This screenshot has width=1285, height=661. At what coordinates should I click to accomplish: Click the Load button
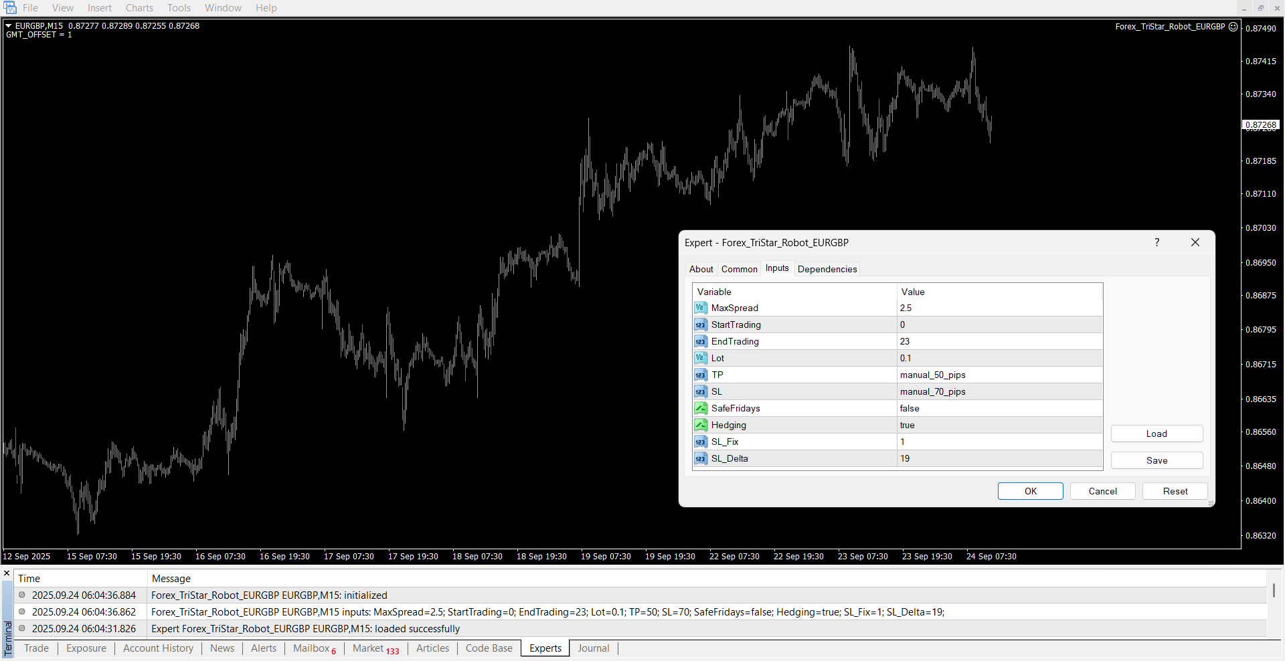(x=1156, y=434)
